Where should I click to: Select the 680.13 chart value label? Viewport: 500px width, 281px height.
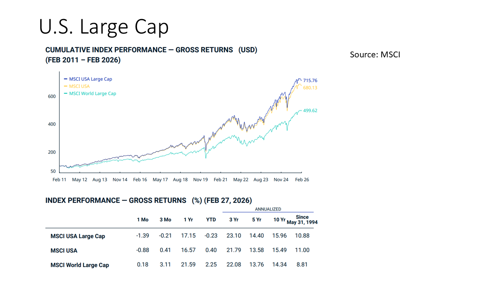(x=310, y=88)
